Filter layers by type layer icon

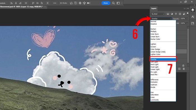176,14
